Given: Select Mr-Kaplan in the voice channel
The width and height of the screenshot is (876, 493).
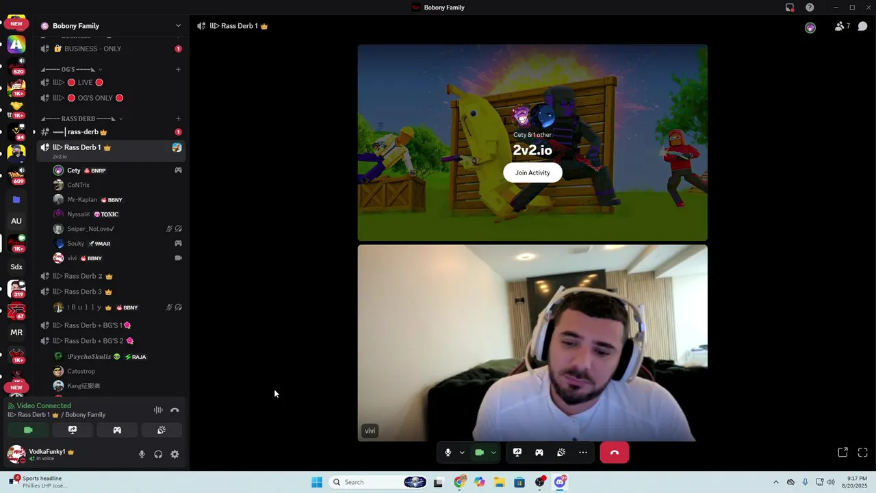Looking at the screenshot, I should pyautogui.click(x=117, y=200).
